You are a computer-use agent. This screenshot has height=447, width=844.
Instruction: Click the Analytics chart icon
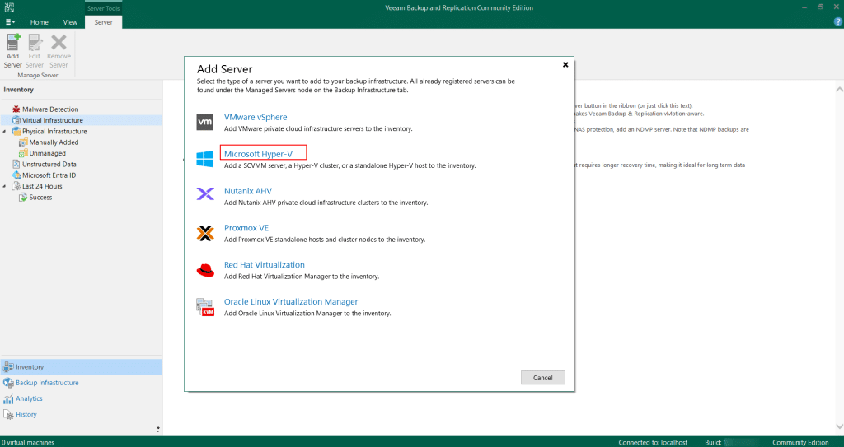(x=8, y=399)
